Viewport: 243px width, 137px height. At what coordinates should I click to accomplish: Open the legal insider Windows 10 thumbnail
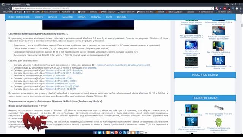tap(219, 30)
